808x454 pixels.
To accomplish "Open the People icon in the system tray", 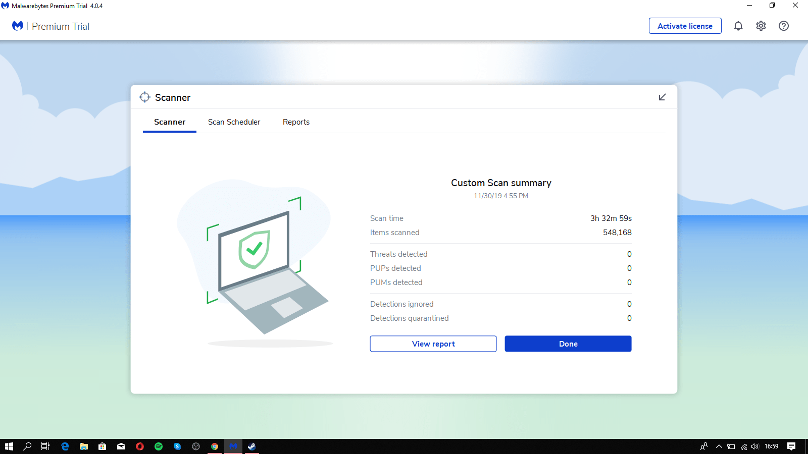I will (704, 446).
